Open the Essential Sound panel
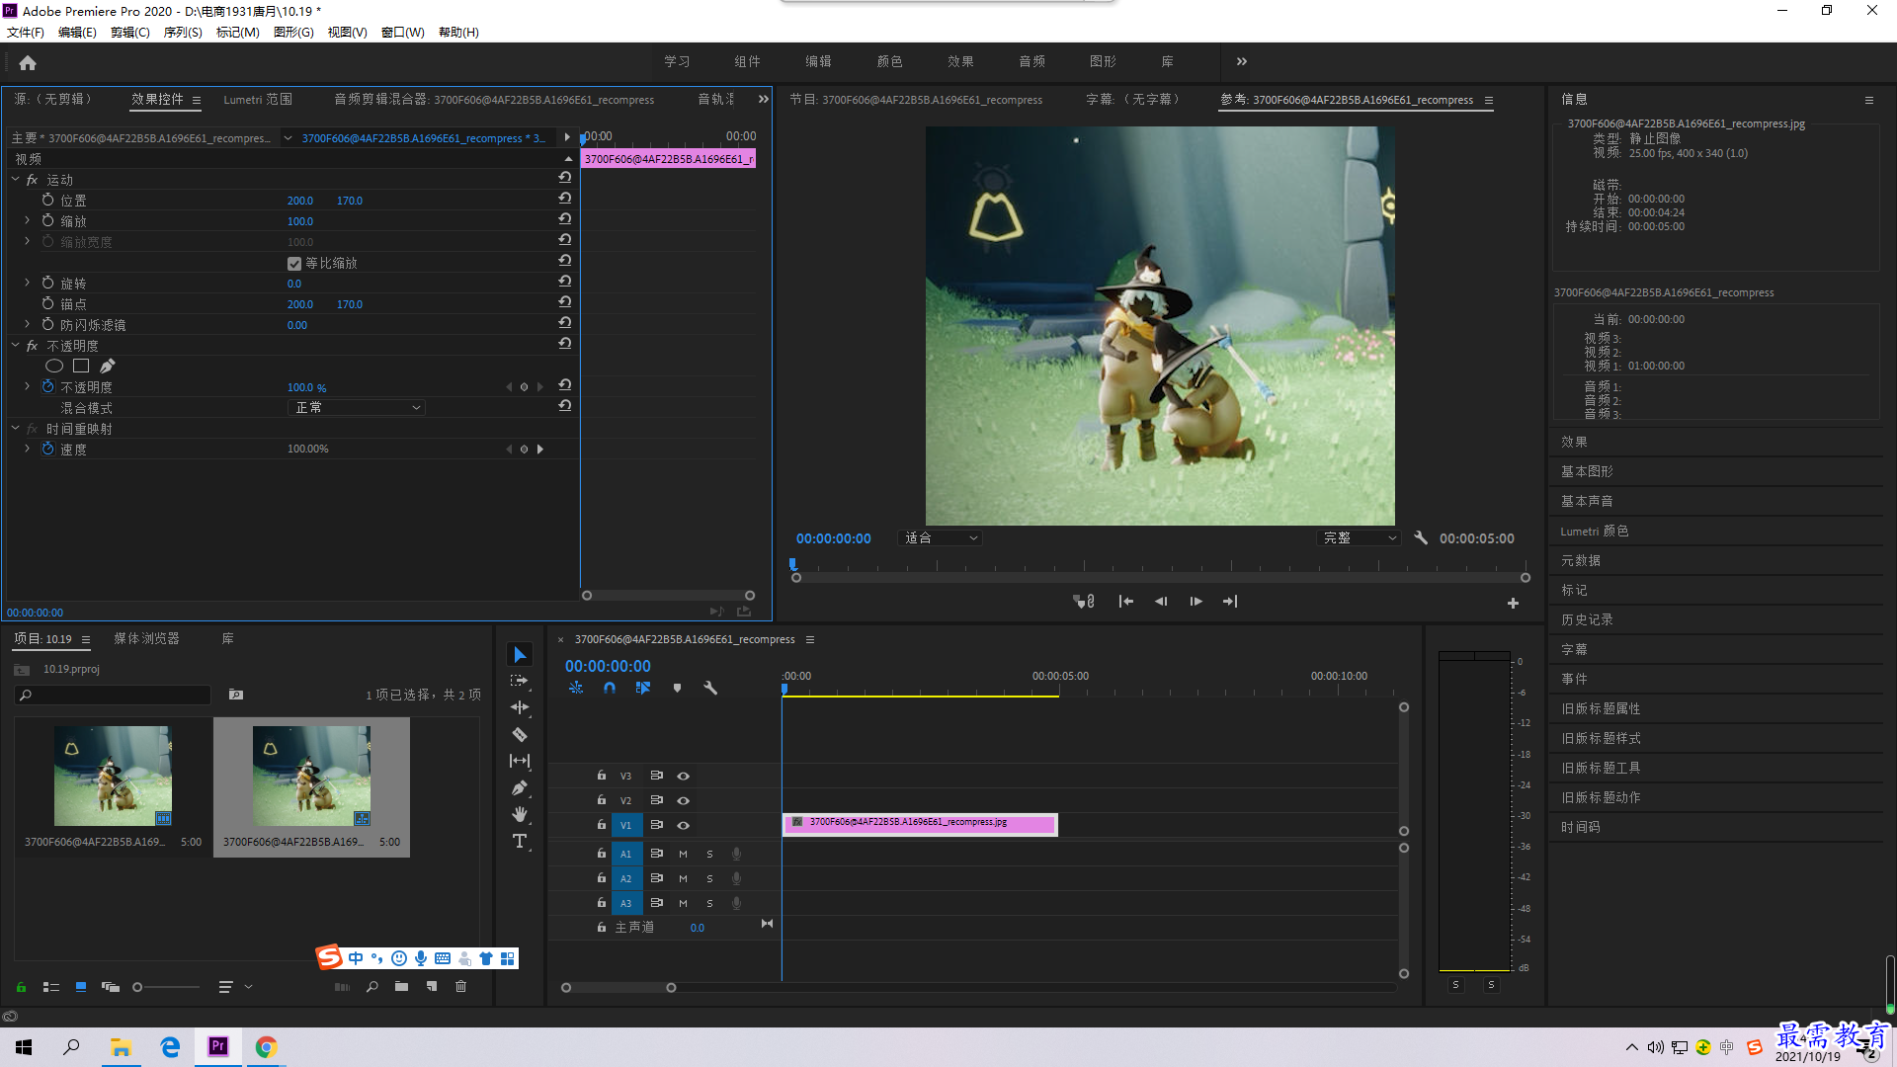The height and width of the screenshot is (1067, 1897). click(x=1587, y=501)
